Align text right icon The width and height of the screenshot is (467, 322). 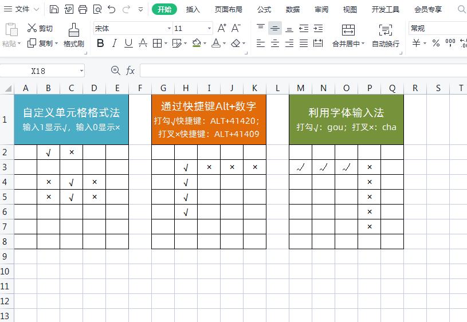[289, 44]
